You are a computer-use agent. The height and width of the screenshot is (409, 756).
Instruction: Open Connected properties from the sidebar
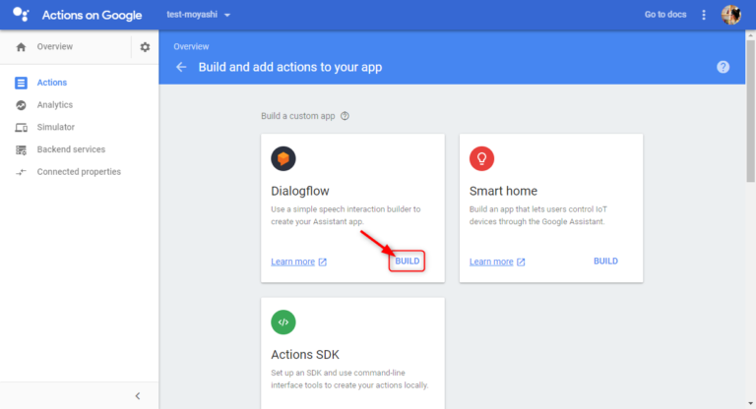click(x=79, y=172)
